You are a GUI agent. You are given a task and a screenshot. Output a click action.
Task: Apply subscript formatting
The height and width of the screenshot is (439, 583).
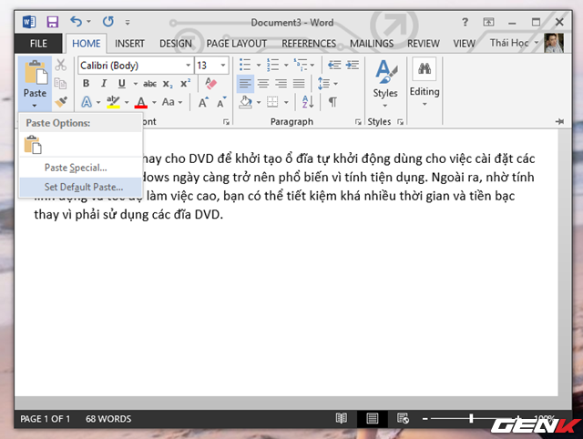[168, 84]
